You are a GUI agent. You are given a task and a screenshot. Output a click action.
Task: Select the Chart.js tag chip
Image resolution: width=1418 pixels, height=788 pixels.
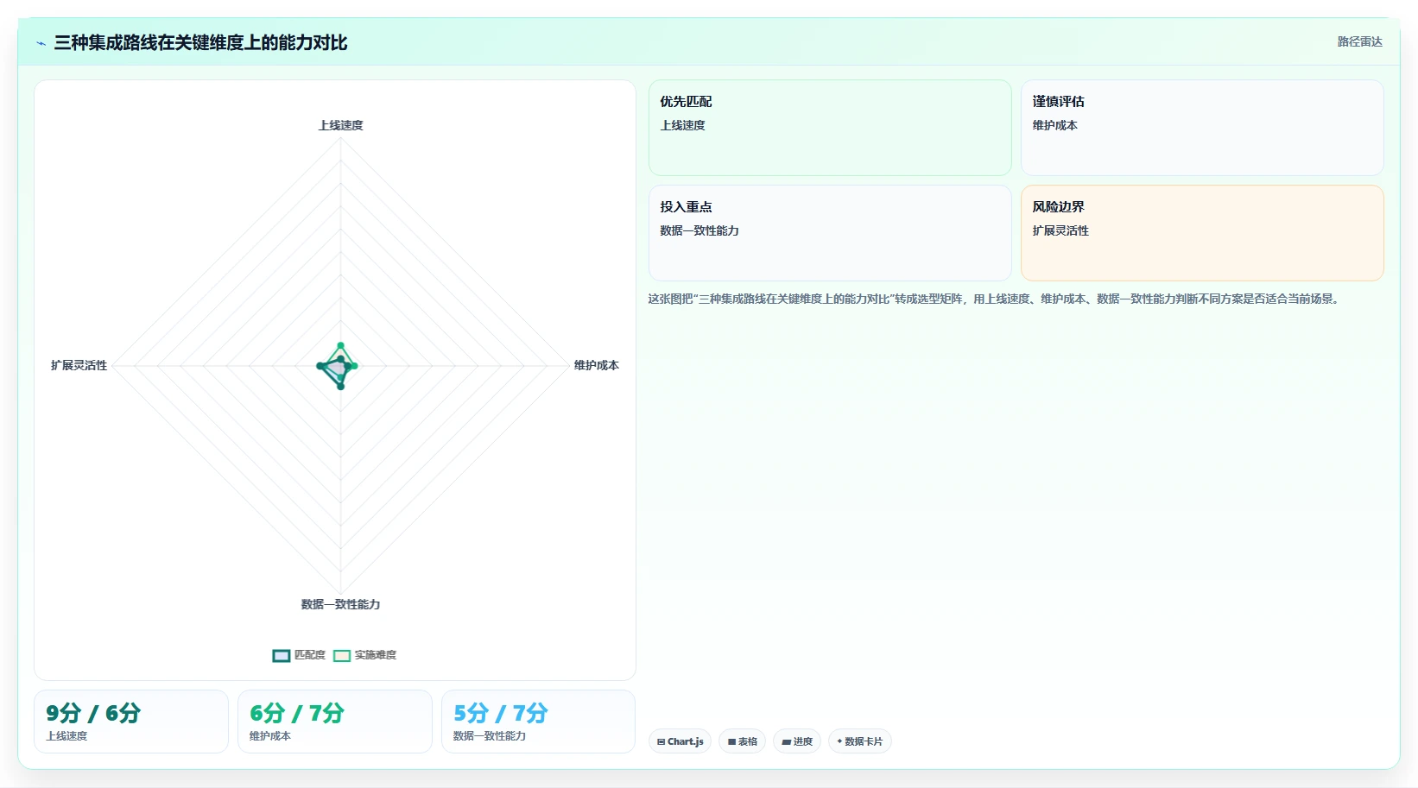680,741
